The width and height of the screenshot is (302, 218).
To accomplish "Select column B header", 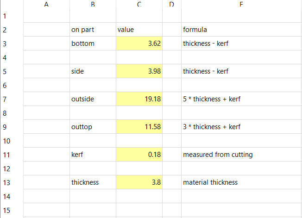I will click(93, 4).
